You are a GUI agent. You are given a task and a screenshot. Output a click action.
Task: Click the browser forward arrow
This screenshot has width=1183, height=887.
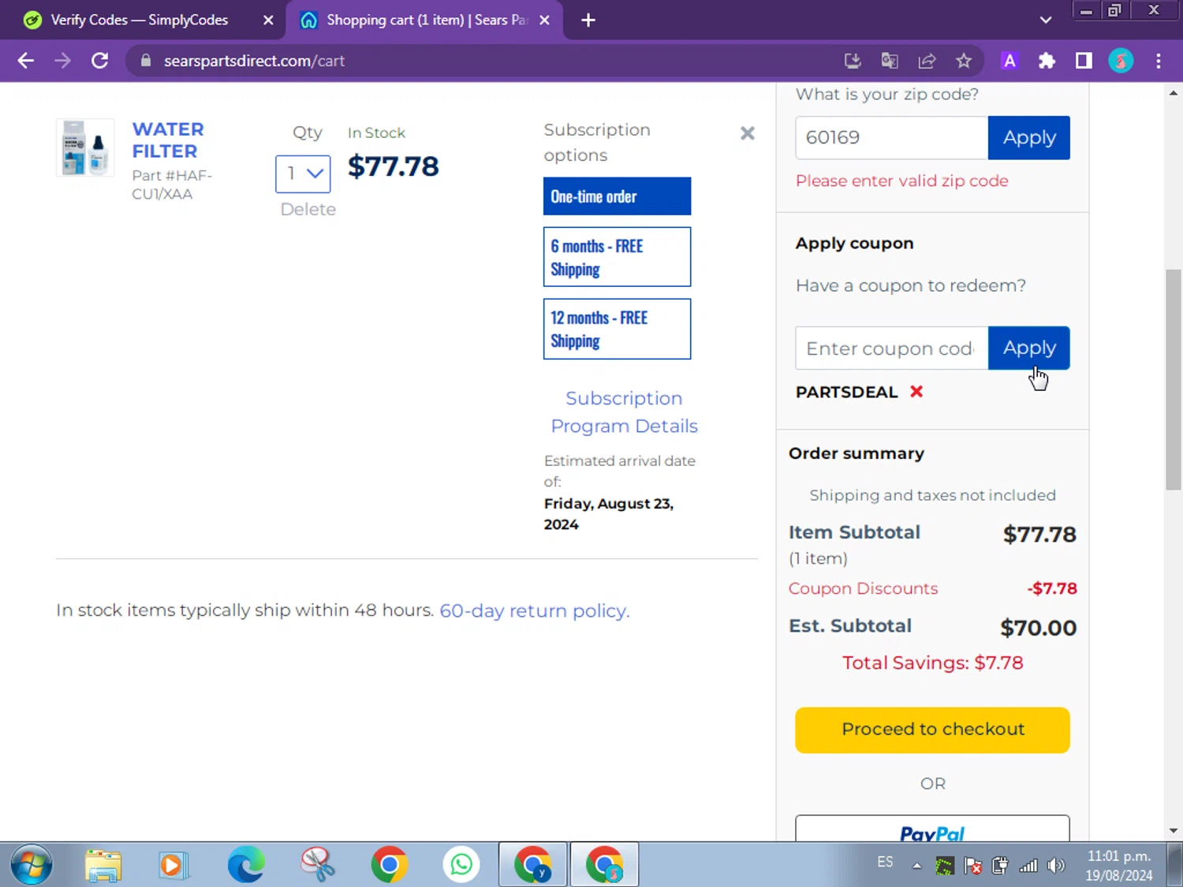[x=62, y=61]
